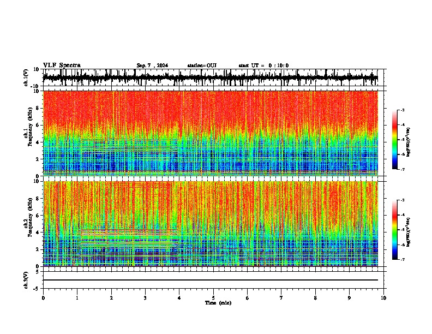Click the ch.1 spectrogram color scale bar
Image resolution: width=432 pixels, height=334 pixels.
394,140
